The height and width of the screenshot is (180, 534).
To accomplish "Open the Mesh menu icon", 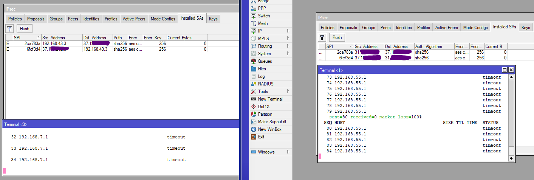I will tap(254, 23).
